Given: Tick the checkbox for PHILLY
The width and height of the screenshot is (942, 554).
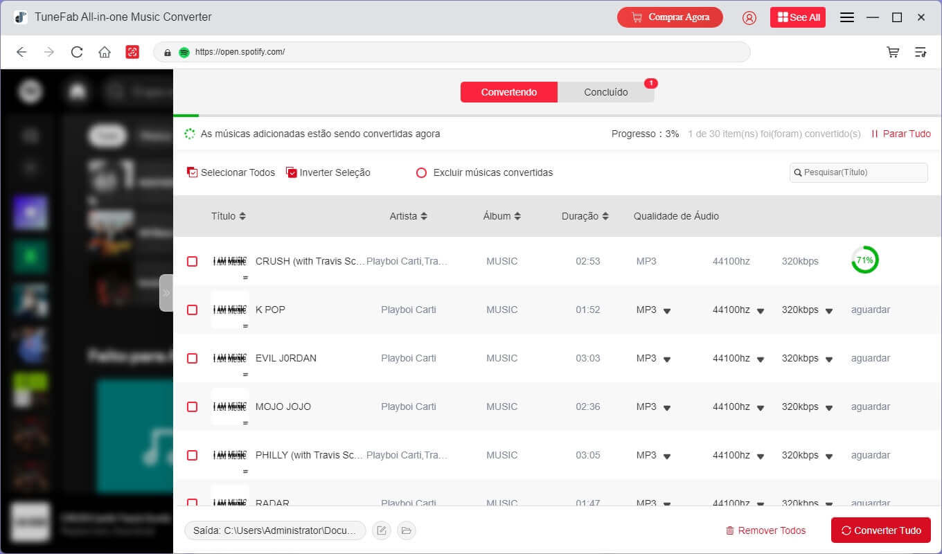Looking at the screenshot, I should click(x=193, y=455).
